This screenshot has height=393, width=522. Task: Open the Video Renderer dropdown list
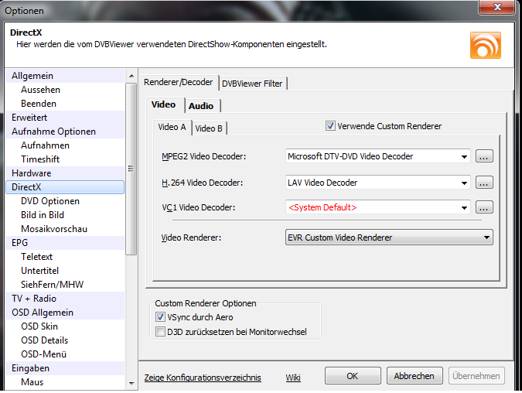point(486,238)
